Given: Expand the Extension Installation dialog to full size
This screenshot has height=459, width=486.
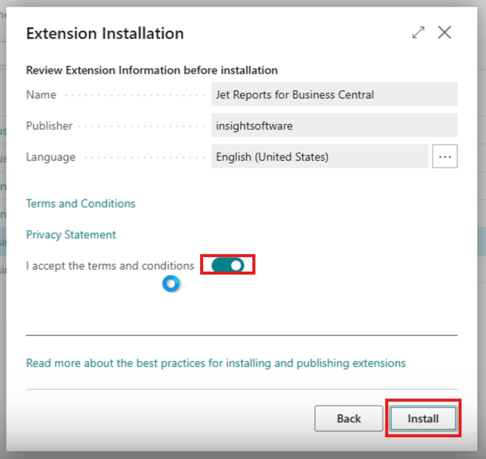Looking at the screenshot, I should [x=418, y=33].
